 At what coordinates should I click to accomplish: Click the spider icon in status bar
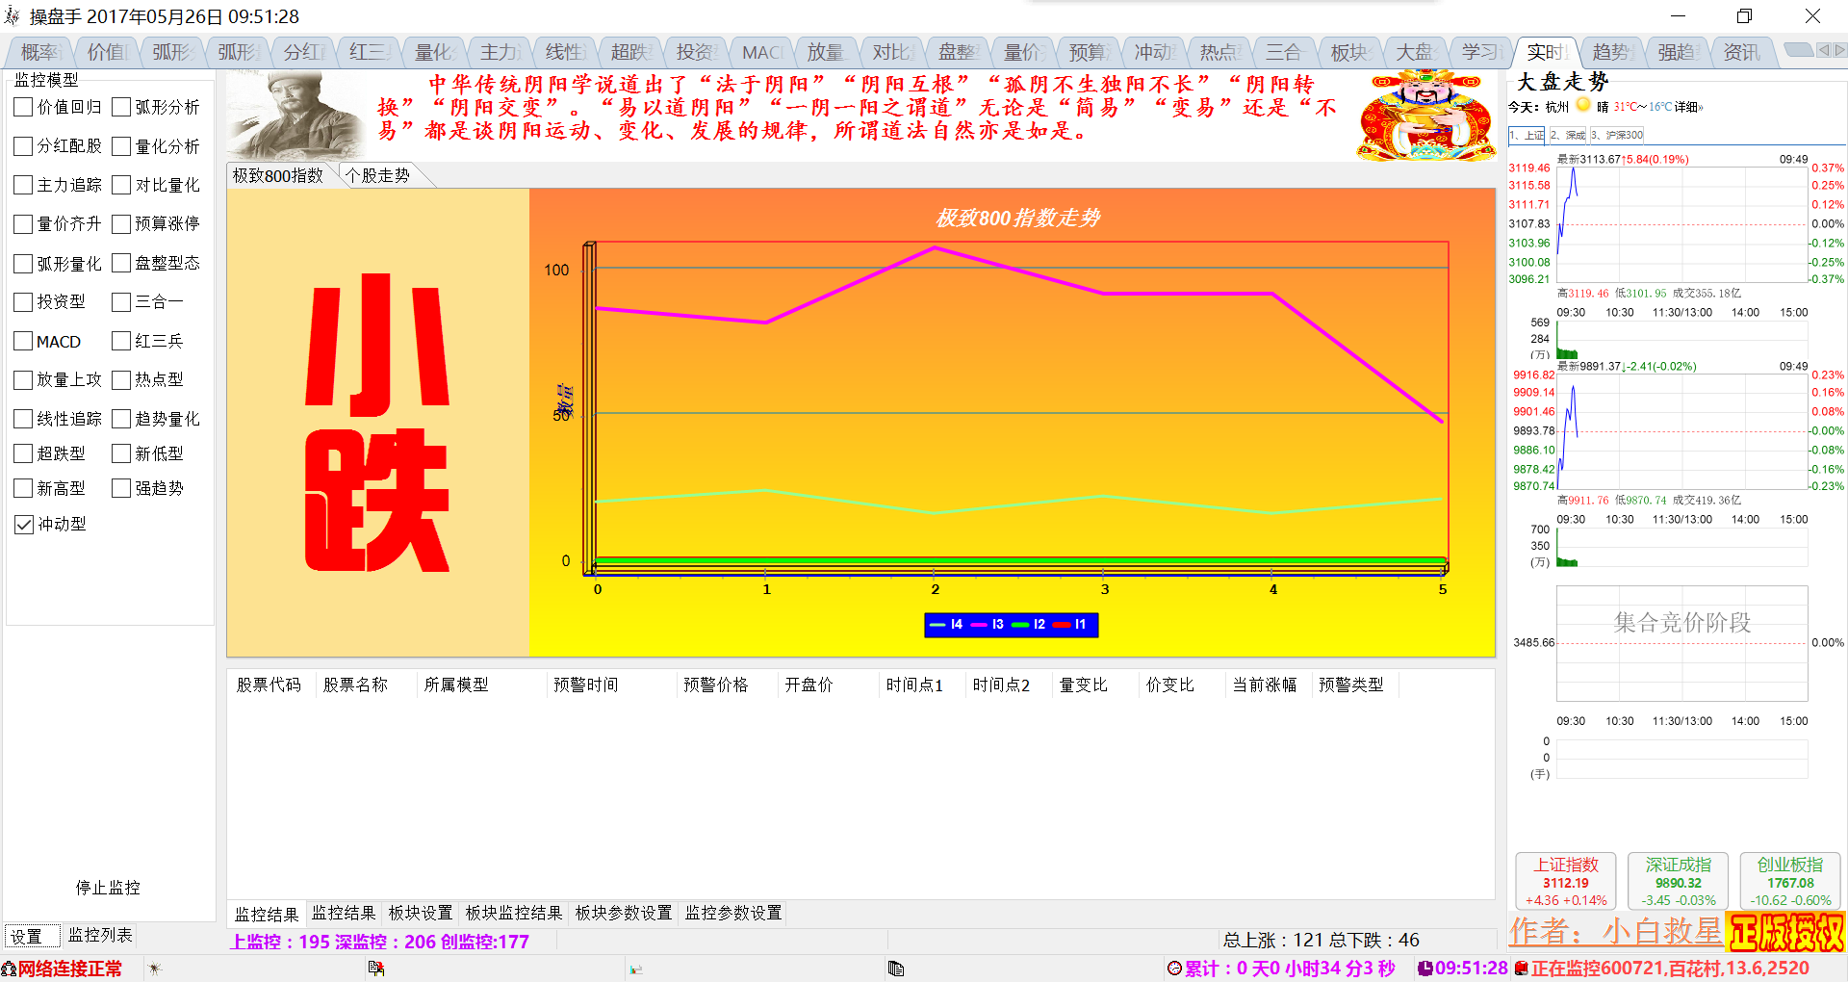(155, 969)
